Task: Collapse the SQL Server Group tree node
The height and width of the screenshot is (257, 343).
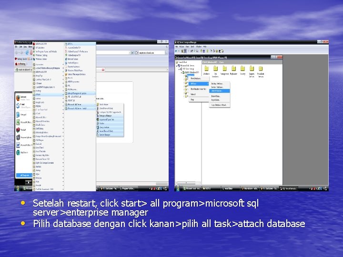Action: [179, 69]
